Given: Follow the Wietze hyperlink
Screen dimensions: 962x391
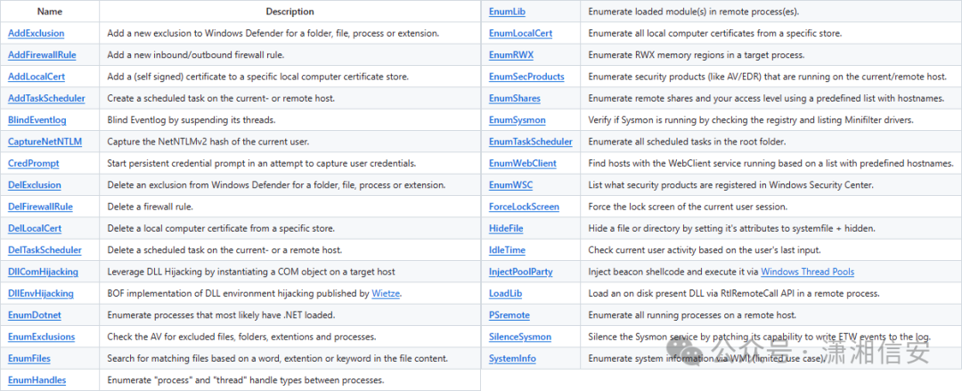Looking at the screenshot, I should 386,293.
